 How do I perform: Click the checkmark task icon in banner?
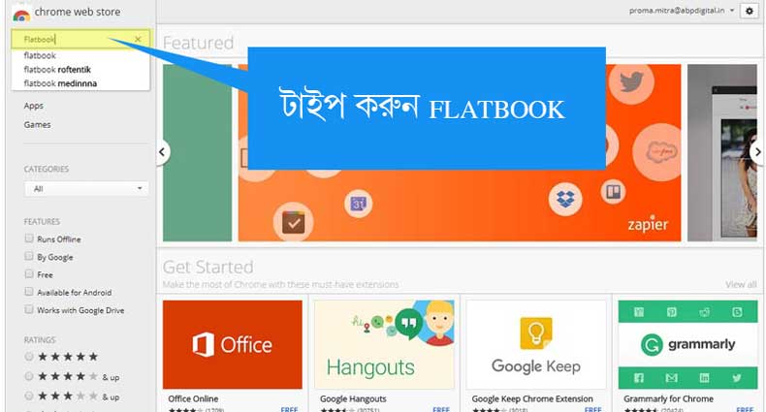[293, 223]
